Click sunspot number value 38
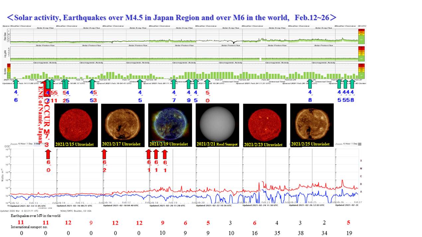Screen dimensions: 422x237 (301, 233)
